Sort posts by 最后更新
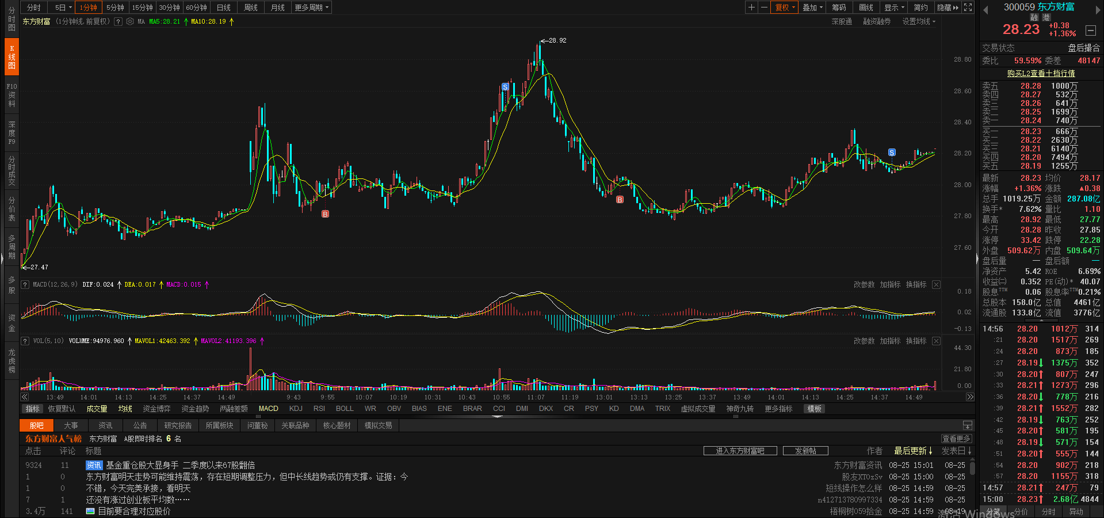 point(913,451)
